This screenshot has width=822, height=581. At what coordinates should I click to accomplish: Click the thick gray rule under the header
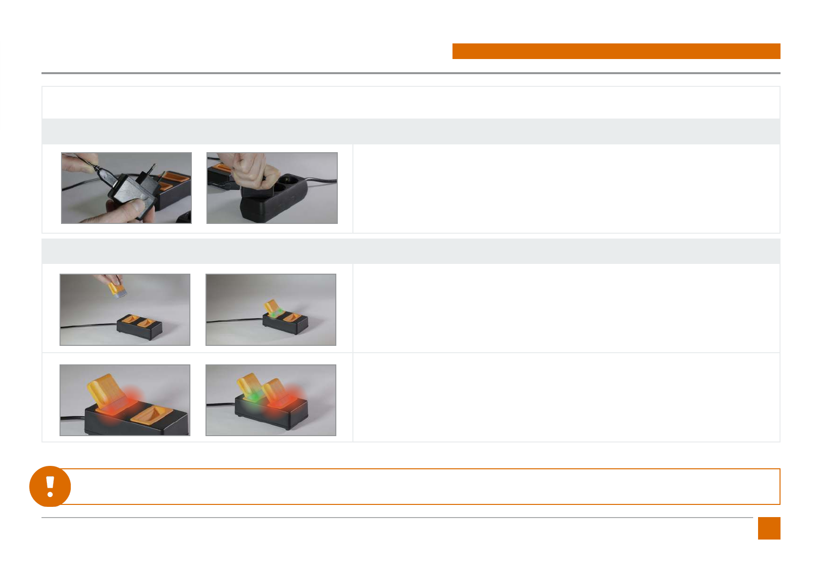(x=411, y=73)
